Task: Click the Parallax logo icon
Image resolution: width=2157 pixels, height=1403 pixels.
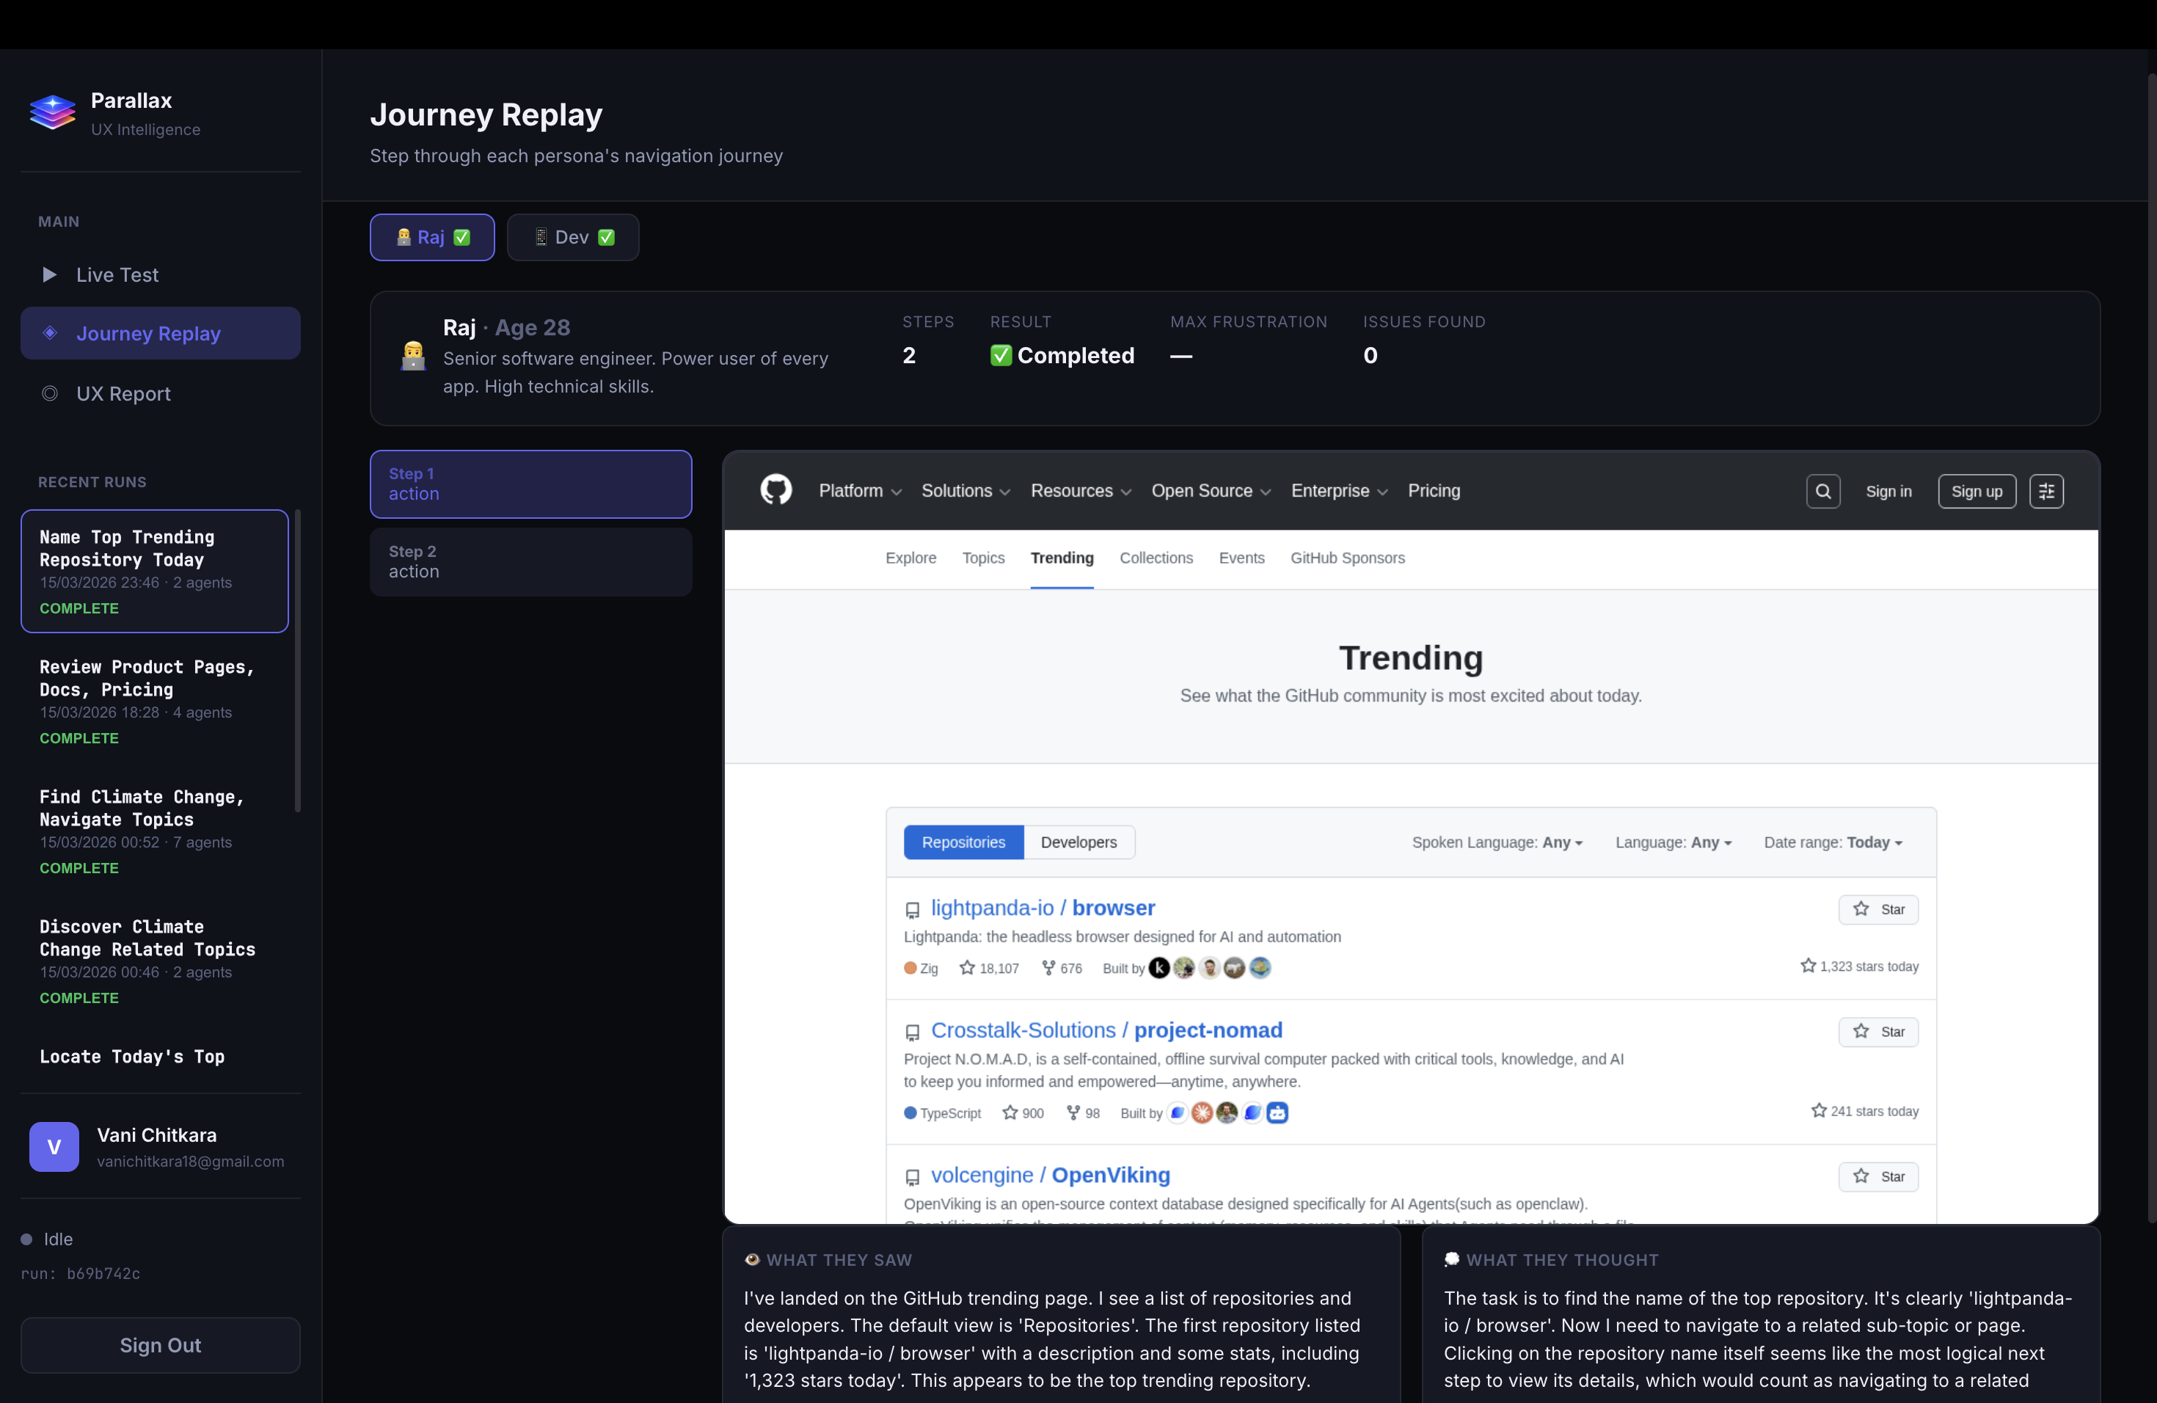Action: 53,112
